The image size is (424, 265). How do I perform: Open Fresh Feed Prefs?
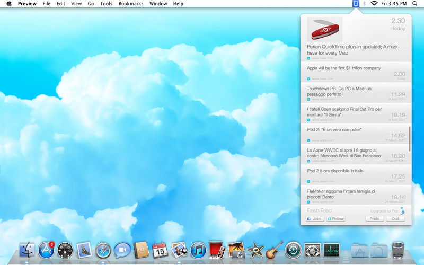coord(375,219)
